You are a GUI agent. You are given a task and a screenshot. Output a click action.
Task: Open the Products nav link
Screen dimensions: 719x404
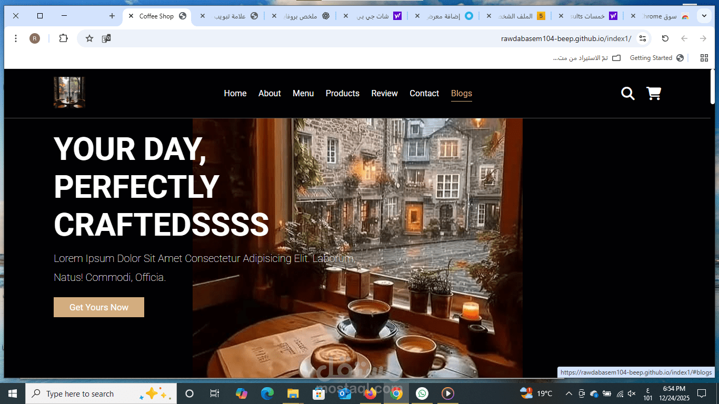point(343,93)
